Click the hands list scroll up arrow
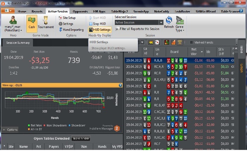This screenshot has height=151, width=247. click(236, 48)
